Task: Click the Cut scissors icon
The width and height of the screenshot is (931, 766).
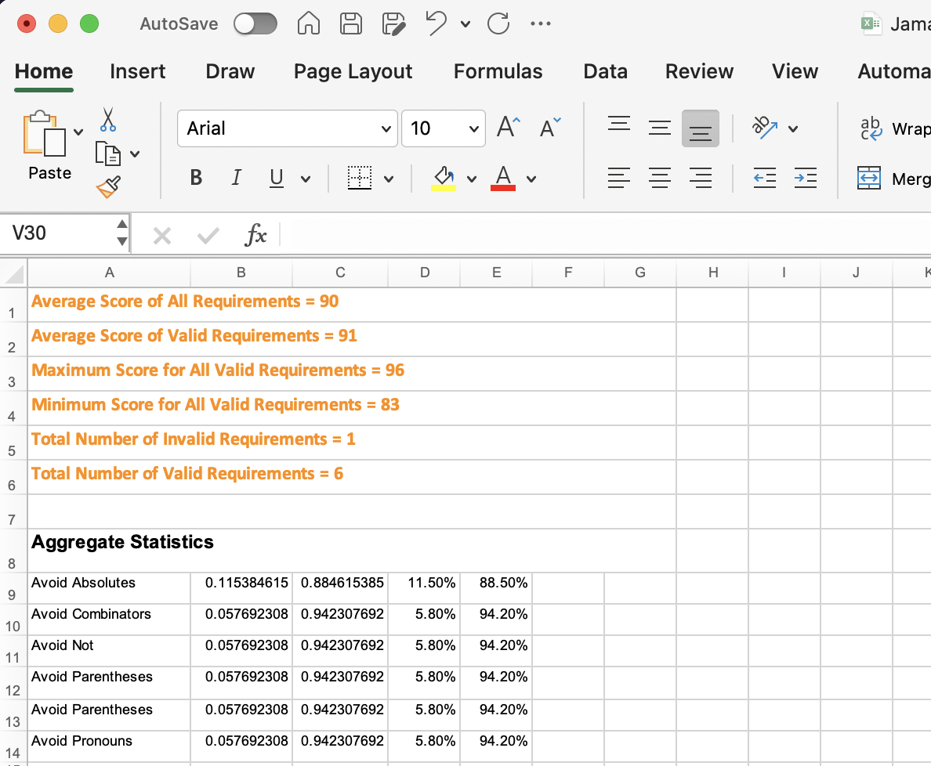Action: click(108, 119)
